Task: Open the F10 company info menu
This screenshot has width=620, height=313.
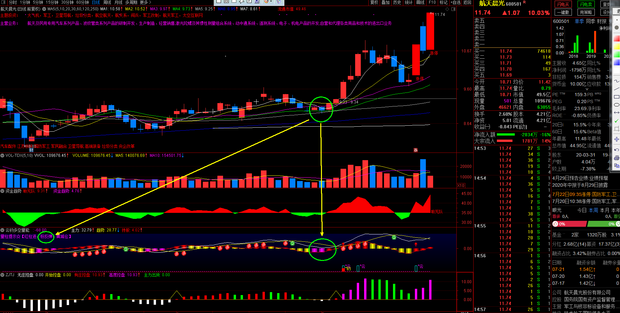Action: click(432, 2)
